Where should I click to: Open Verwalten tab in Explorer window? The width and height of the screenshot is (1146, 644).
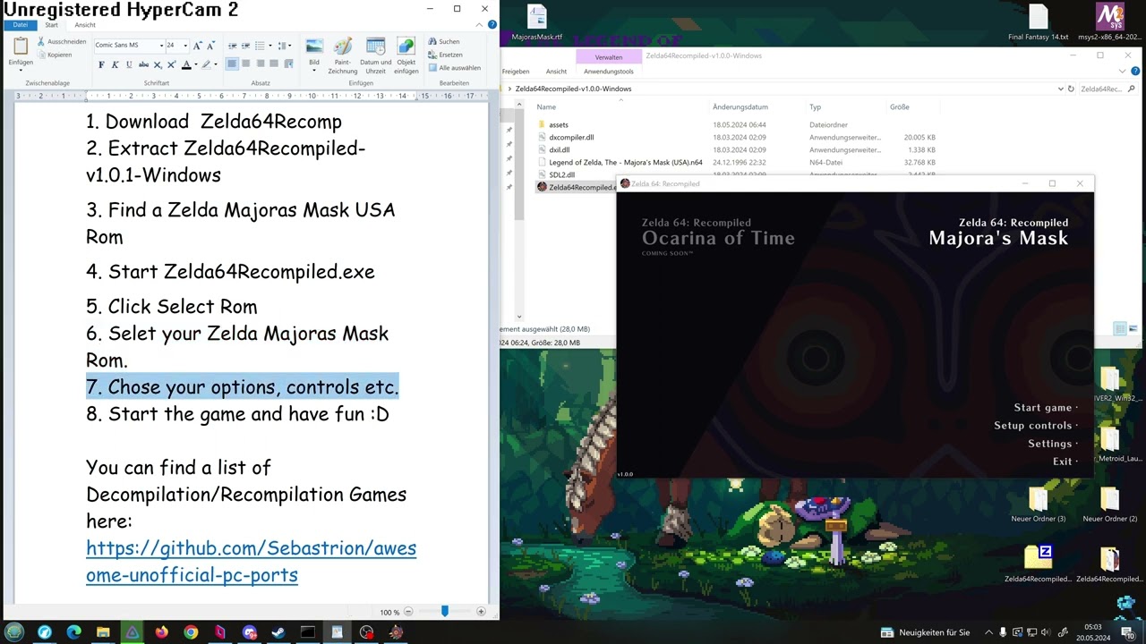[609, 57]
